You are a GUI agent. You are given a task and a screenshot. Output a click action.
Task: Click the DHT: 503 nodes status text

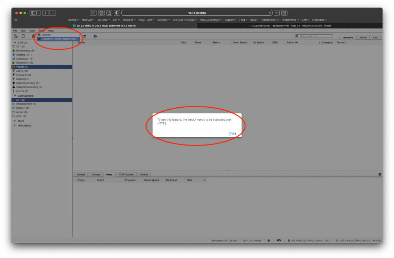(252, 240)
